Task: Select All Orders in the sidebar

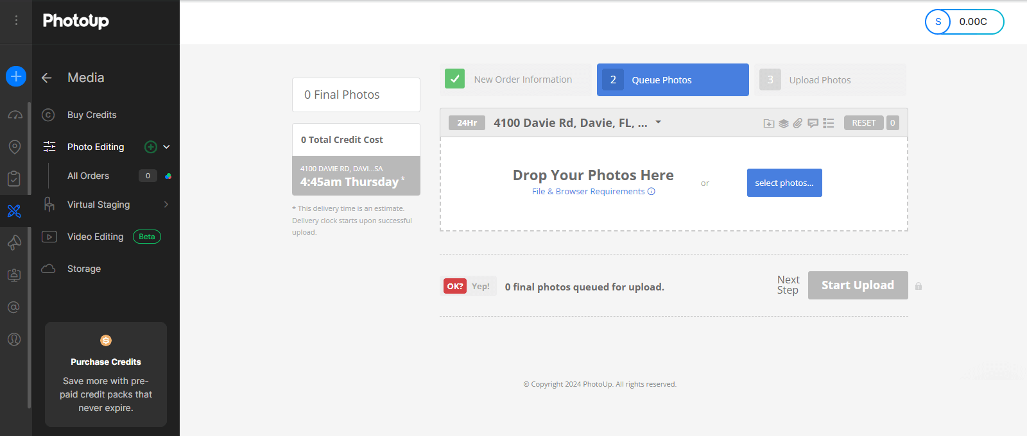Action: point(89,176)
